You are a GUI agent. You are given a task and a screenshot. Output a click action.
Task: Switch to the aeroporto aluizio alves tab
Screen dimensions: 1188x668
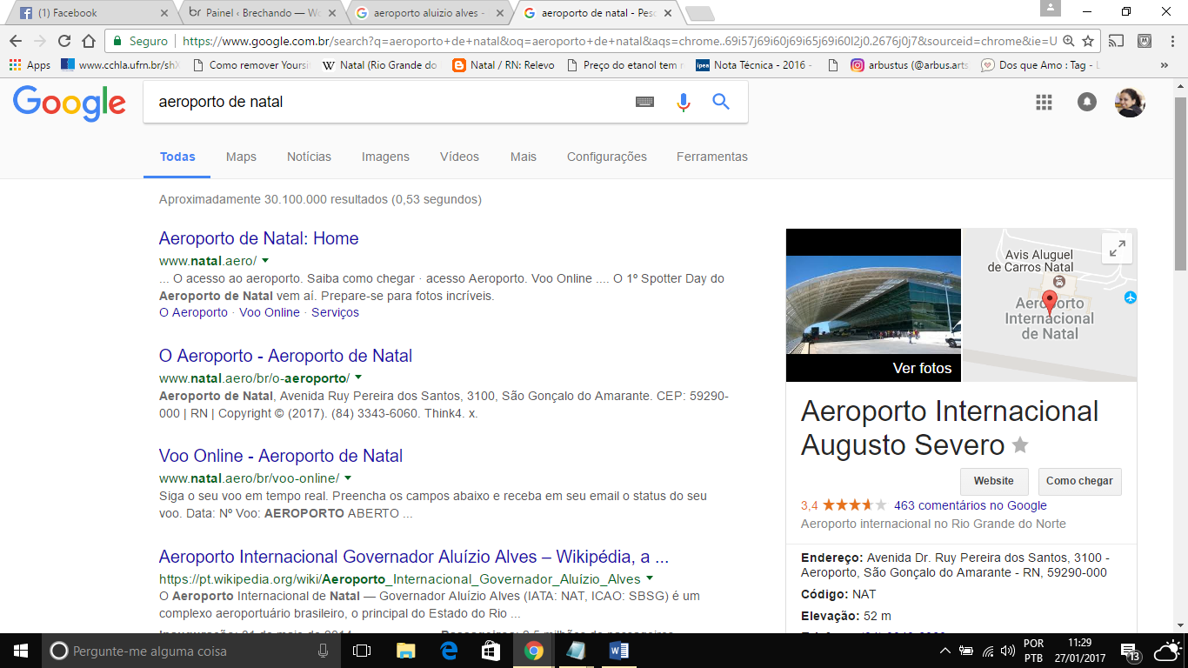[429, 13]
